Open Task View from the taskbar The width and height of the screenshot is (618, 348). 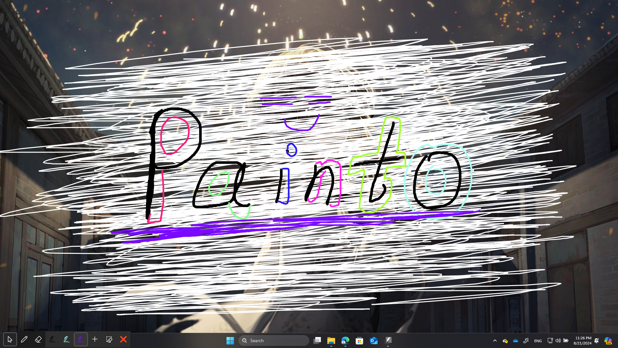[317, 340]
